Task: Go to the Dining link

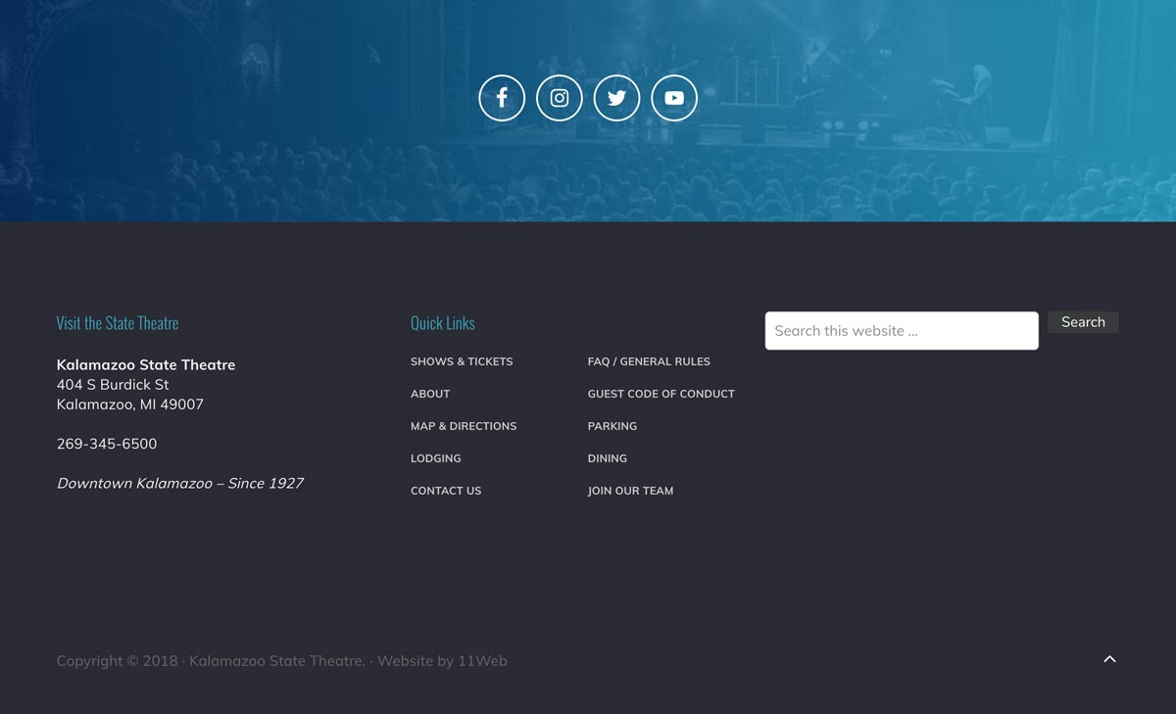Action: [608, 458]
